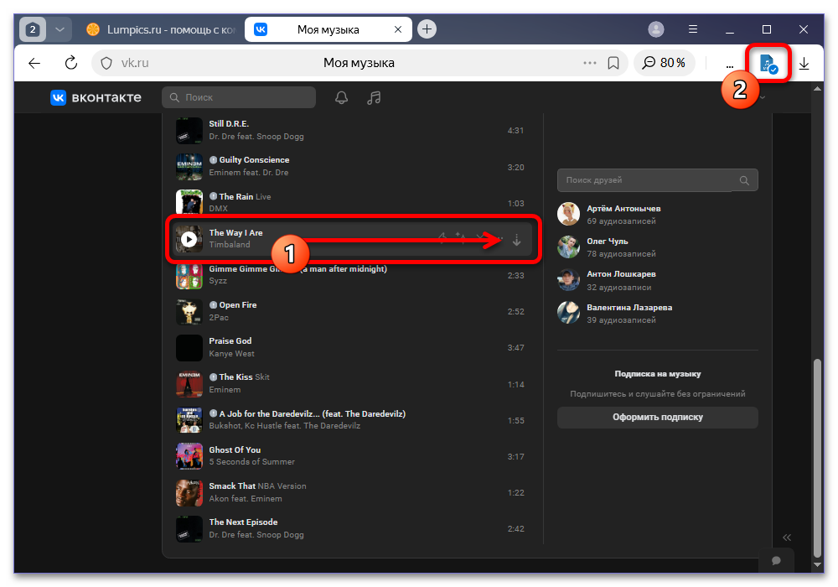
Task: Close the Моя музыка tab
Action: pyautogui.click(x=397, y=29)
